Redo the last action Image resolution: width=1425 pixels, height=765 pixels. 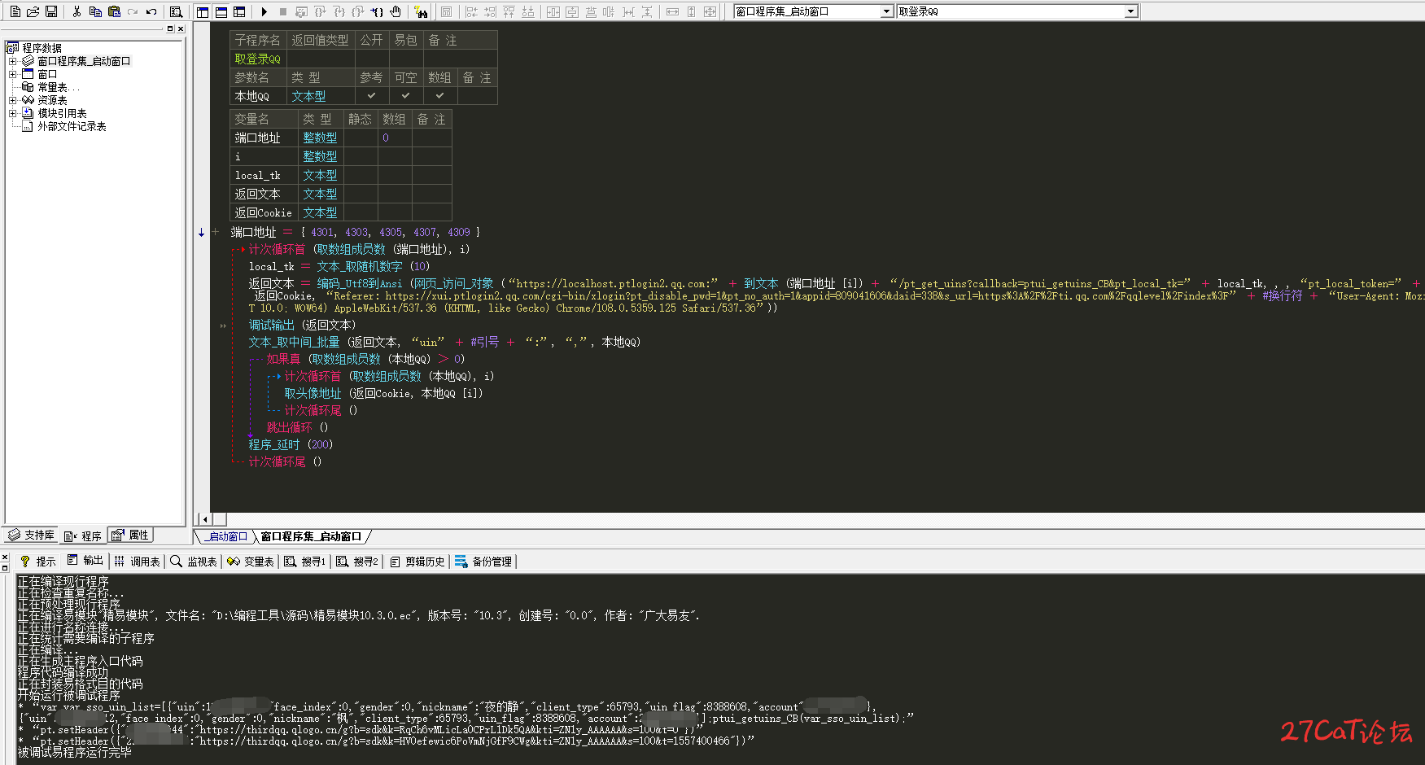(x=133, y=11)
